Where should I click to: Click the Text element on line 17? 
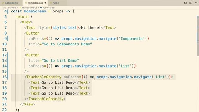[59, 82]
